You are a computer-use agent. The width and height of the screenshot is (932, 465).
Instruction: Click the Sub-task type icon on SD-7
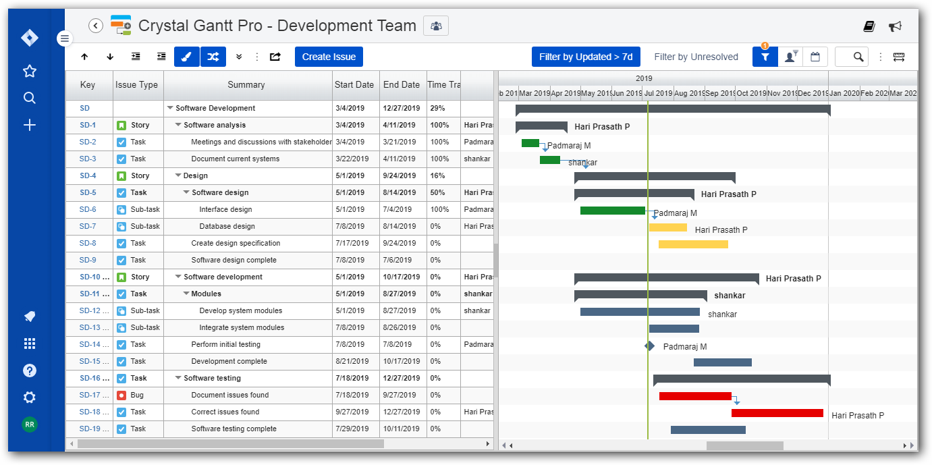[121, 226]
